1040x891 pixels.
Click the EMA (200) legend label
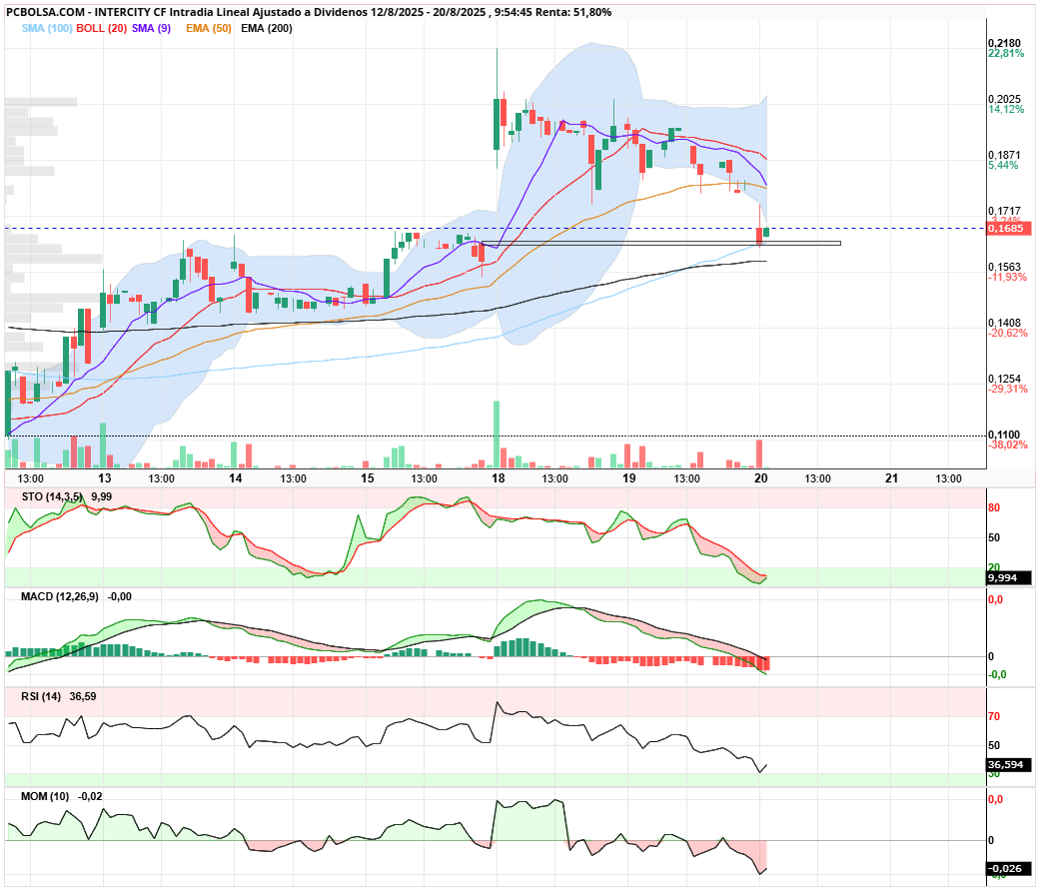click(x=266, y=28)
